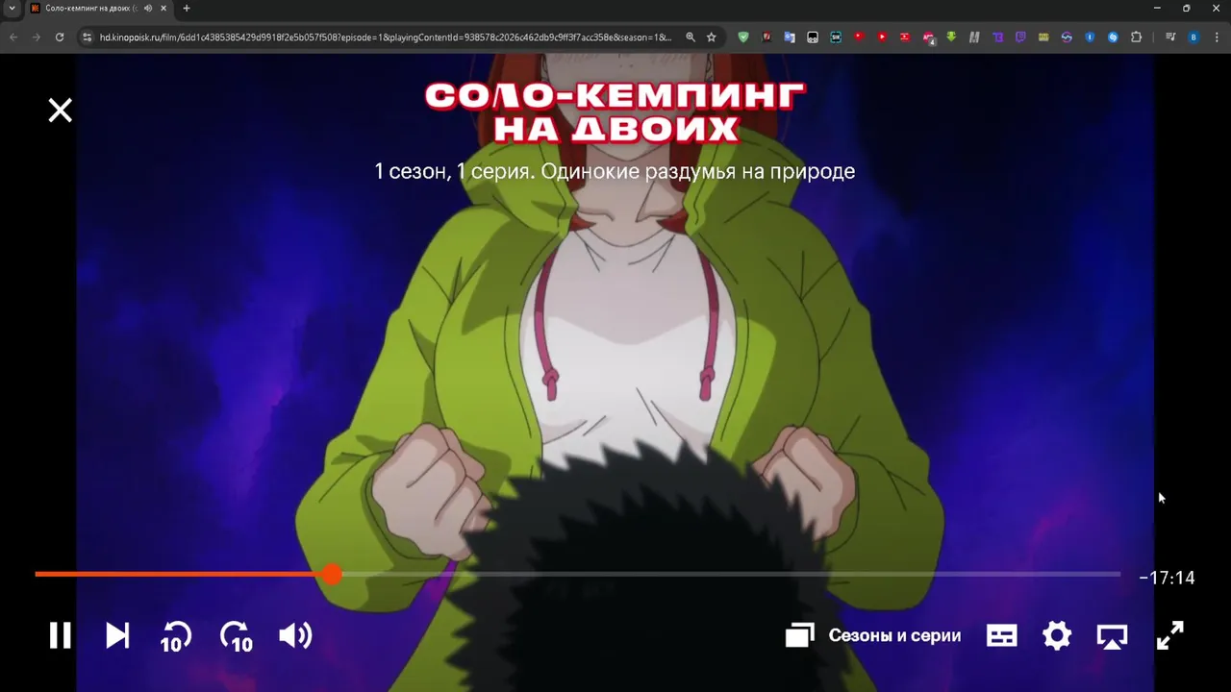Screen dimensions: 1231x692
Task: View site information icon
Action: [x=87, y=37]
